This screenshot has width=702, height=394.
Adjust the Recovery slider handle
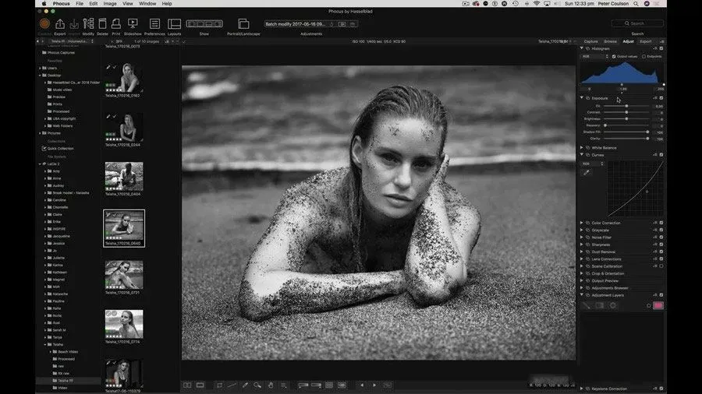point(604,125)
